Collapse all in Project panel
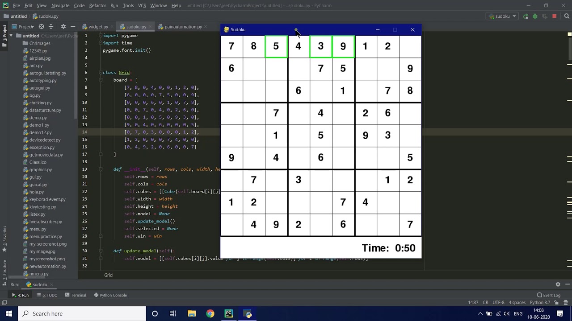The height and width of the screenshot is (321, 572). pos(50,27)
